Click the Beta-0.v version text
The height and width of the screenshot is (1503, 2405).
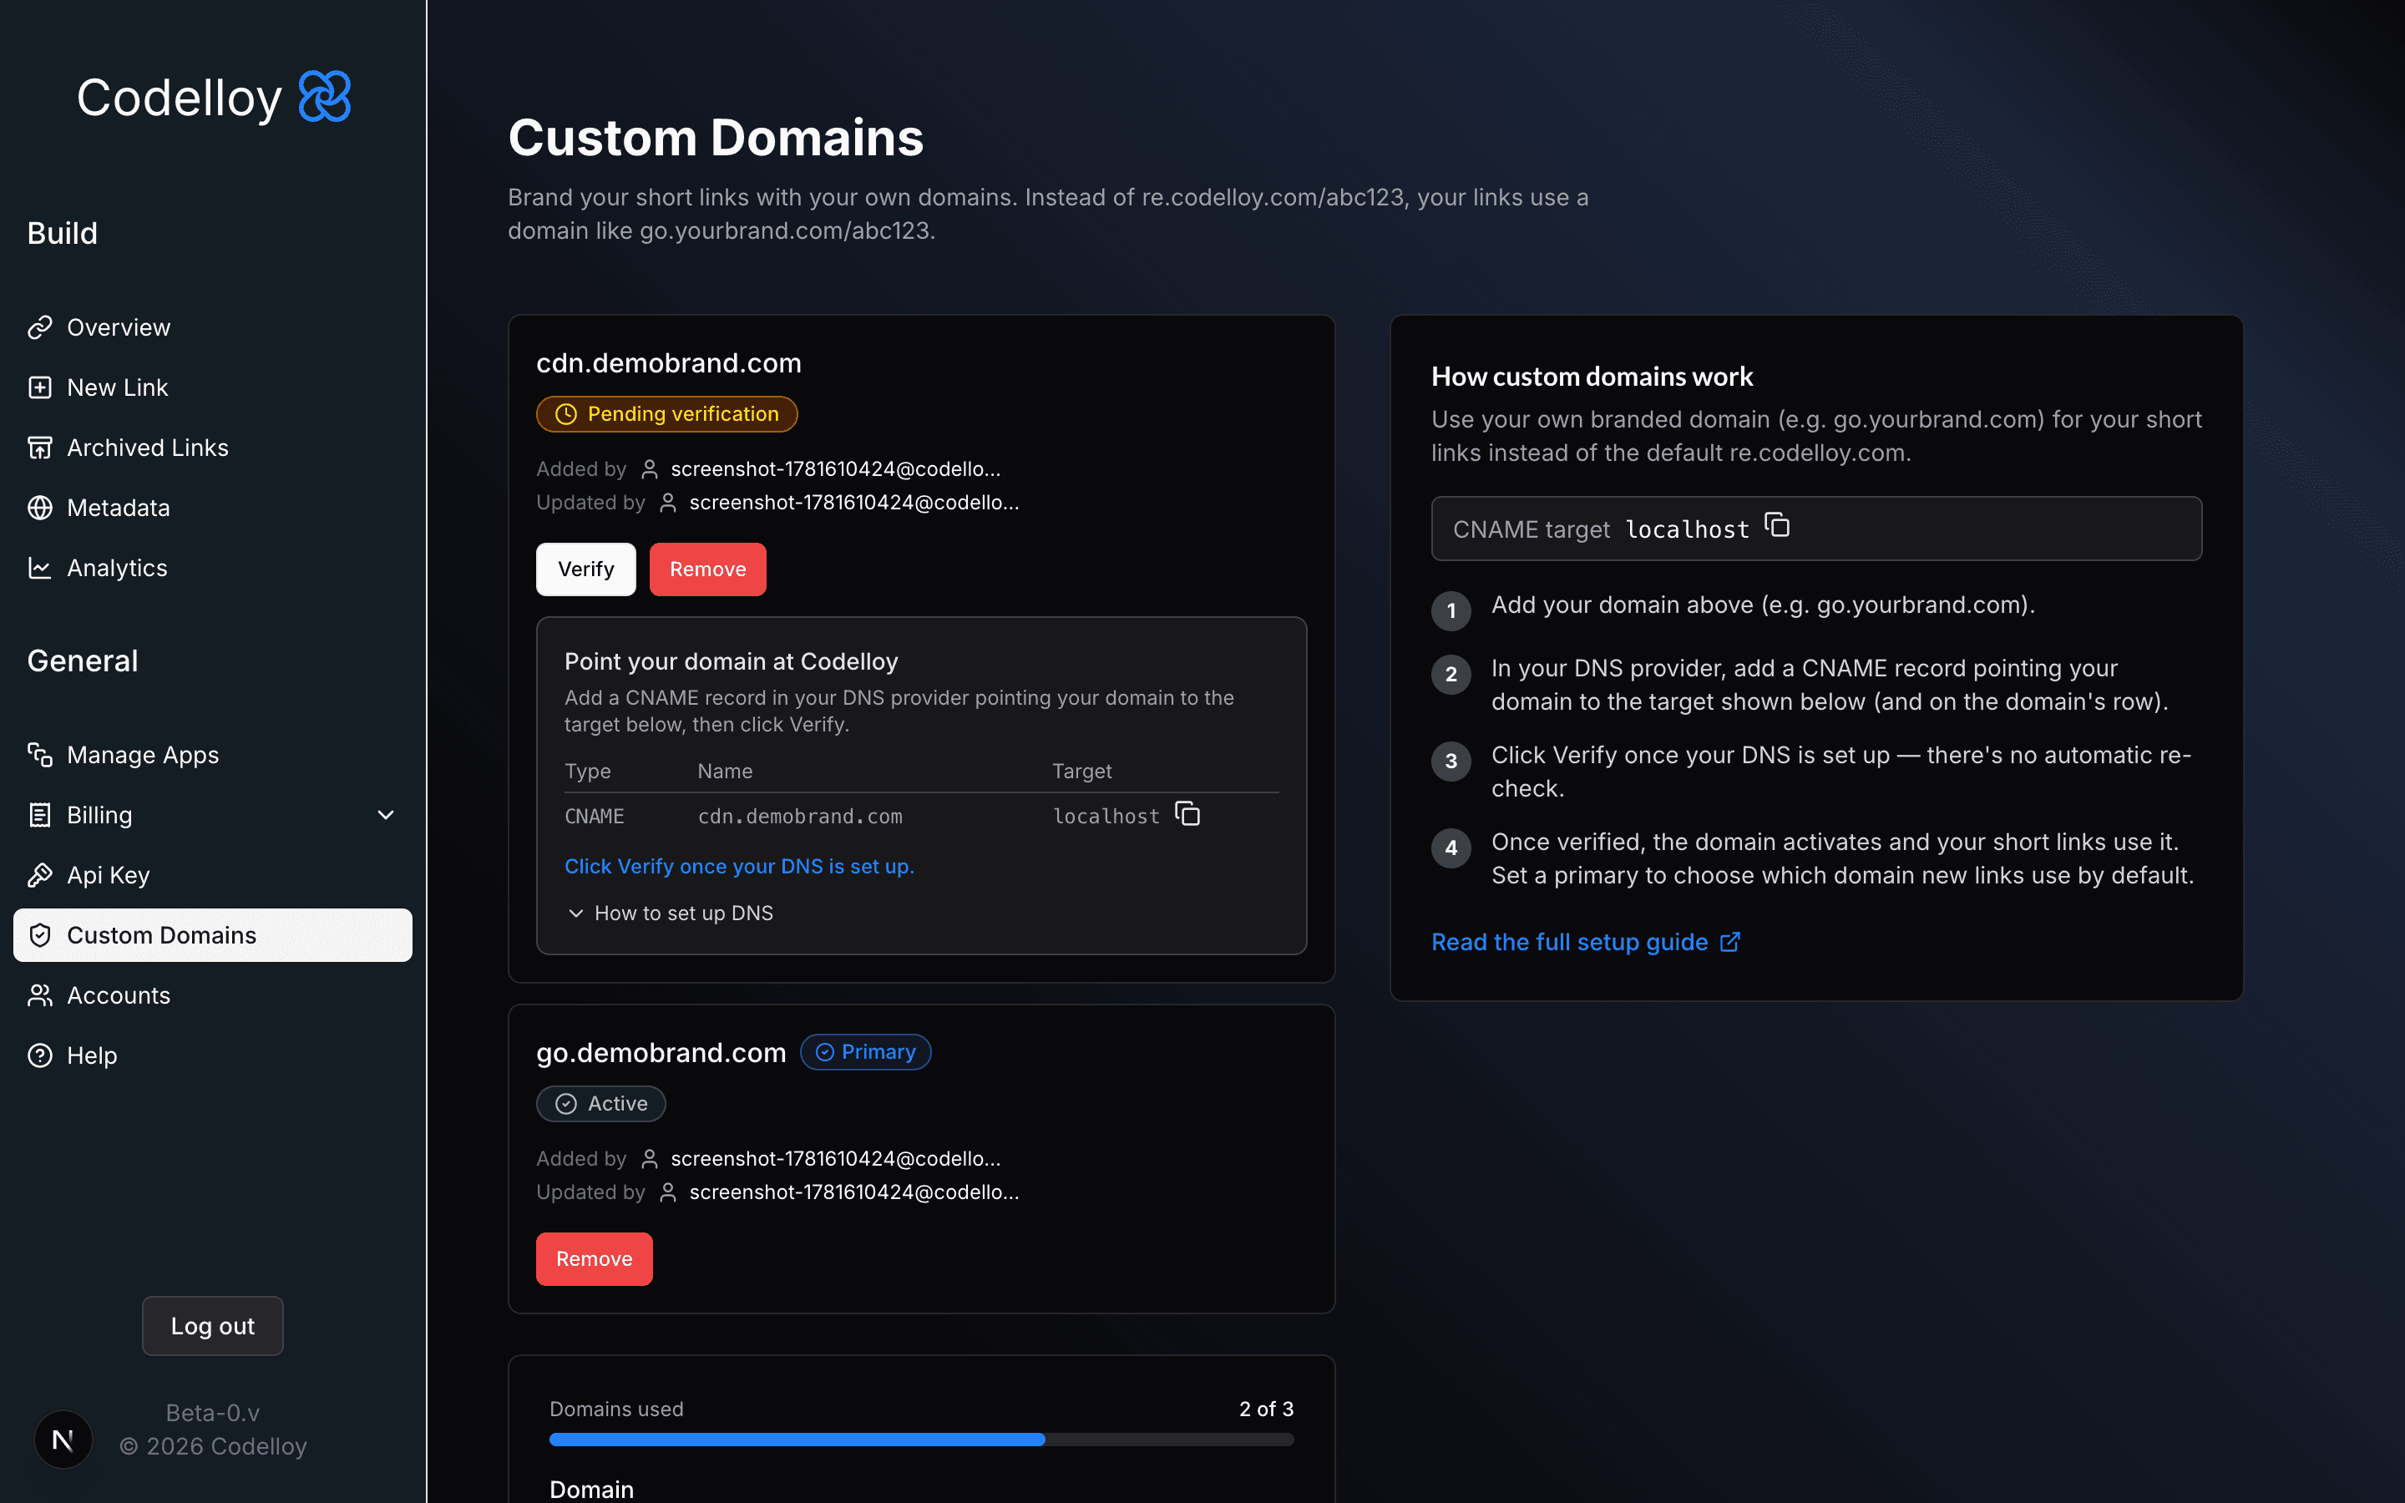tap(213, 1413)
